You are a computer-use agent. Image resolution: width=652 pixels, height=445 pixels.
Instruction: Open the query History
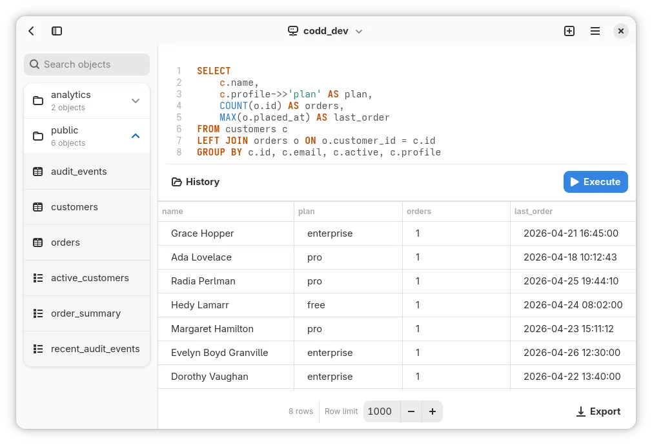pos(196,182)
